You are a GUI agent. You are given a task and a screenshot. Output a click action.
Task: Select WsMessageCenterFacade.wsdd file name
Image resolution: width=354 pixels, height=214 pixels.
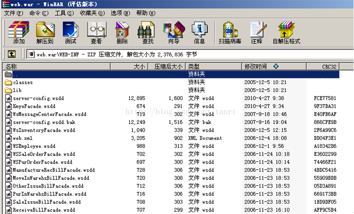tap(49, 114)
